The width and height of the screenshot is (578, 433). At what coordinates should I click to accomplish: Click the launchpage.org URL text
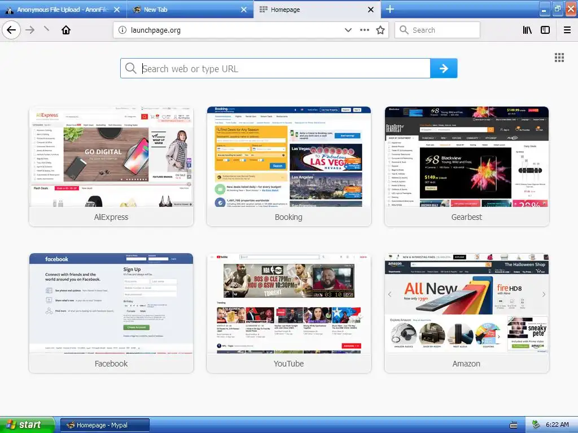[x=156, y=30]
